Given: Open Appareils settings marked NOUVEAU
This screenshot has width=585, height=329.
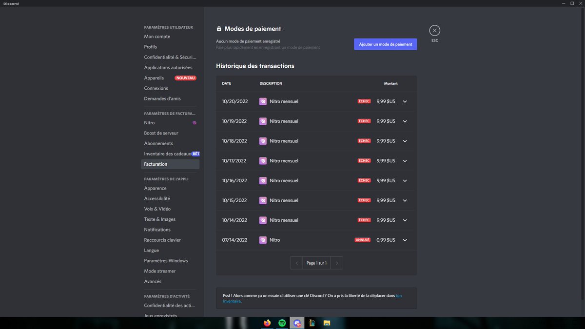Looking at the screenshot, I should tap(170, 78).
